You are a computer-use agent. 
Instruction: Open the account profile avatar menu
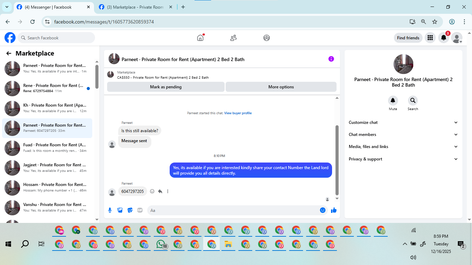pyautogui.click(x=457, y=38)
